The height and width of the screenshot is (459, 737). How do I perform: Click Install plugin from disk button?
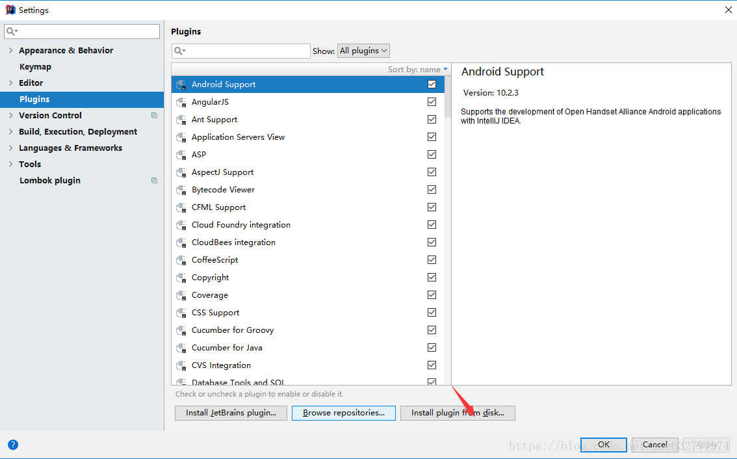[458, 413]
